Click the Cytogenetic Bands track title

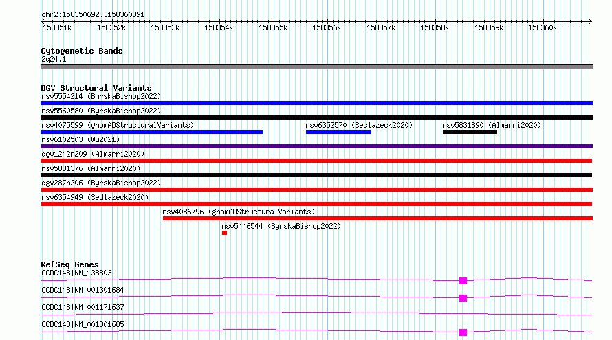(x=82, y=51)
